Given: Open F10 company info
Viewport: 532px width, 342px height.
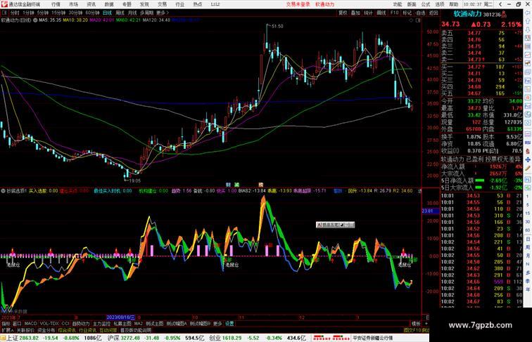Looking at the screenshot, I should (394, 13).
